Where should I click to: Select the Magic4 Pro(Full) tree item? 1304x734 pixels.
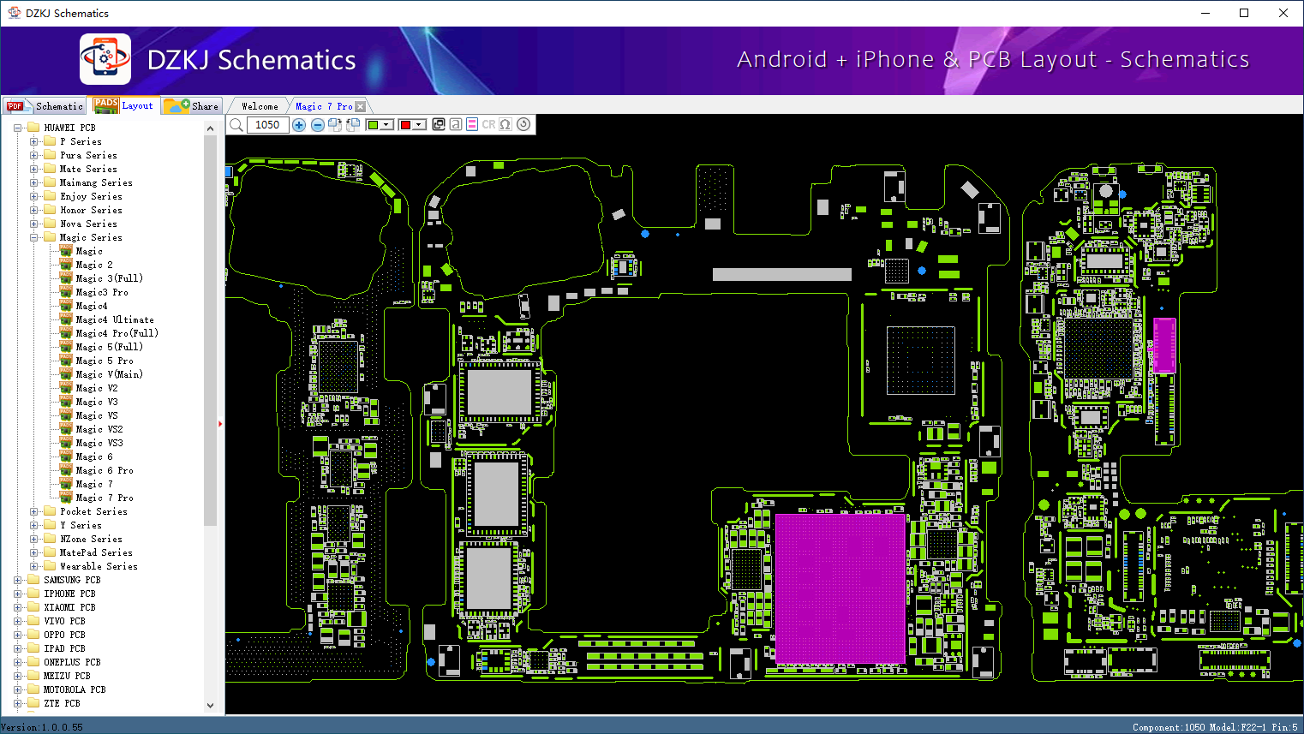coord(117,333)
